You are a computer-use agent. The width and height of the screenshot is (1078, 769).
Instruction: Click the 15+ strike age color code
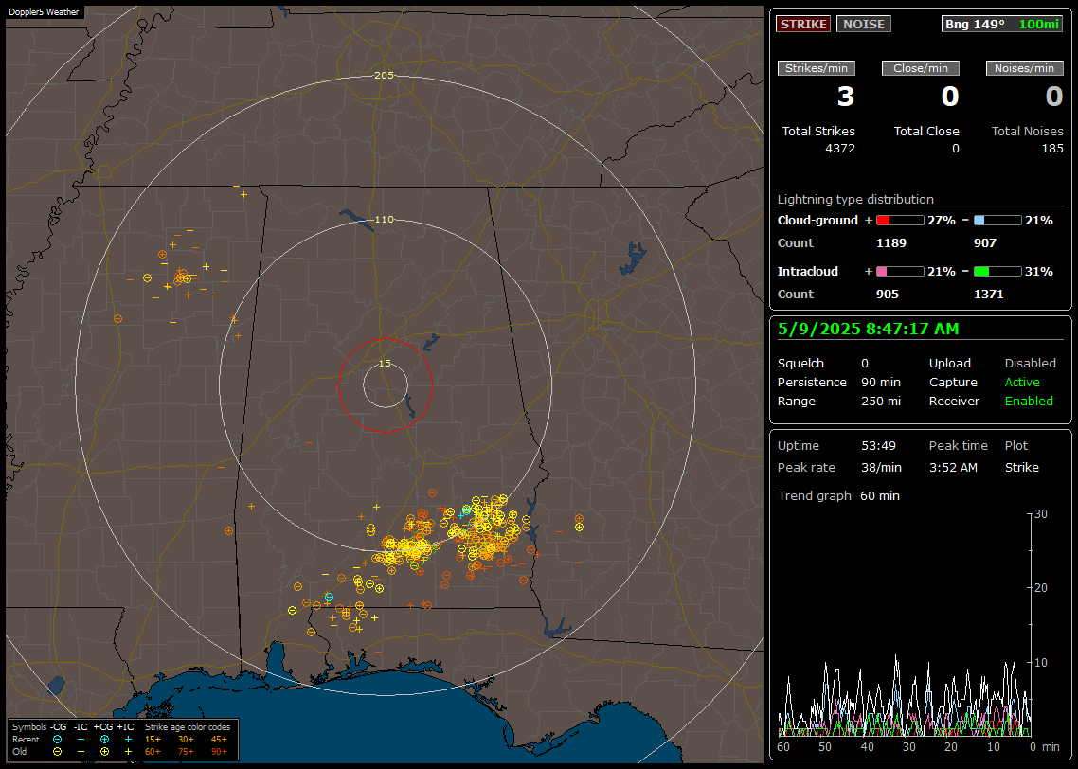click(153, 740)
